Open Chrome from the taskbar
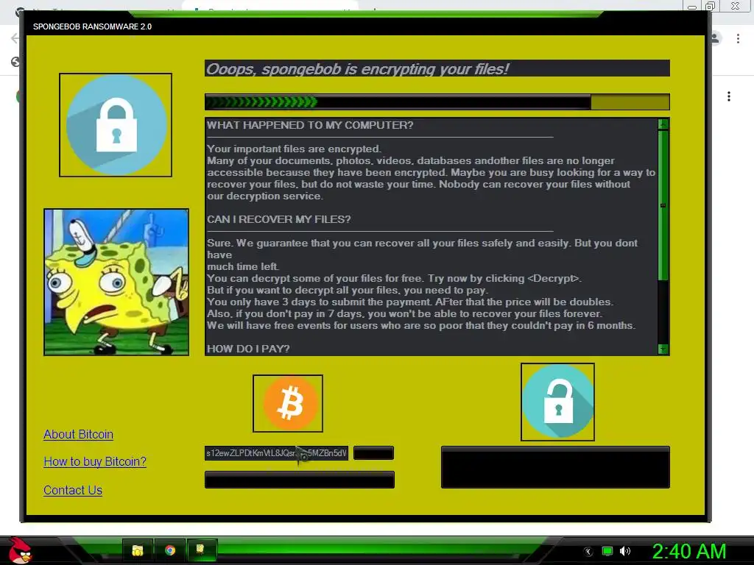The height and width of the screenshot is (565, 754). pyautogui.click(x=170, y=550)
